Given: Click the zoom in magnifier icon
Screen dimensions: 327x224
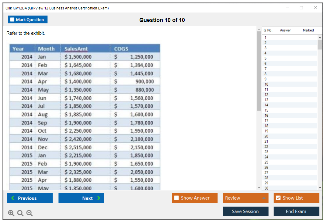Looking at the screenshot, I should (11, 213).
